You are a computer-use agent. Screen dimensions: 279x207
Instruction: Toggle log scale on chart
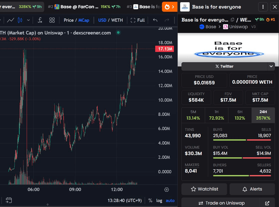tap(159, 201)
